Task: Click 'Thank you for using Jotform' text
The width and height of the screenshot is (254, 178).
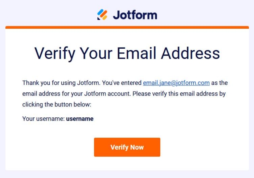Action: click(x=58, y=83)
